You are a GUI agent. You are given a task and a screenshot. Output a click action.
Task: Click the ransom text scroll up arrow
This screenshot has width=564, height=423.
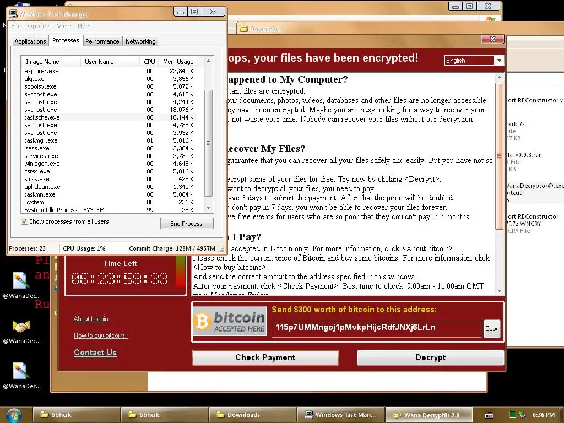pyautogui.click(x=499, y=77)
